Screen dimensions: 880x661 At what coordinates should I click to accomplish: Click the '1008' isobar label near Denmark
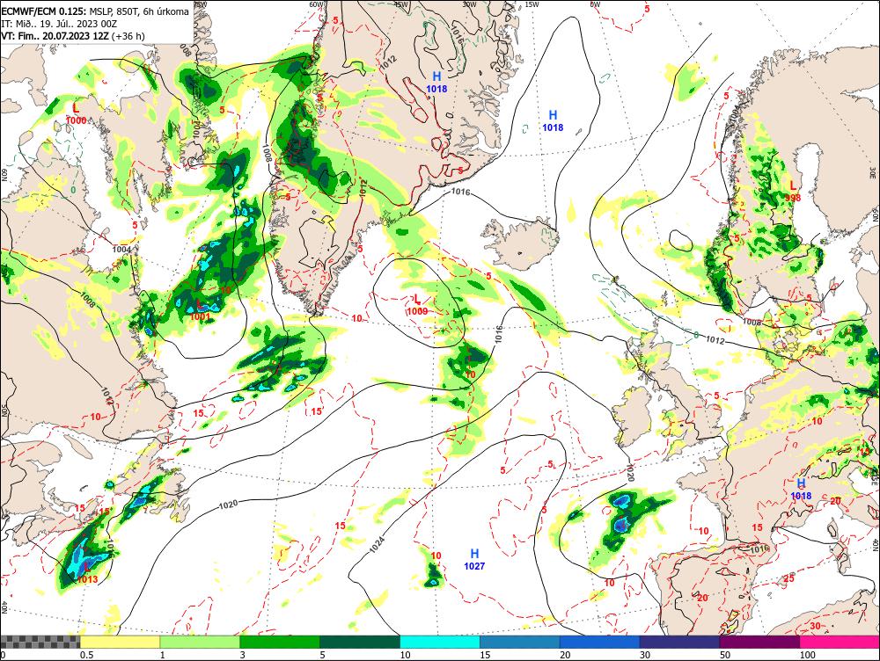coord(752,322)
